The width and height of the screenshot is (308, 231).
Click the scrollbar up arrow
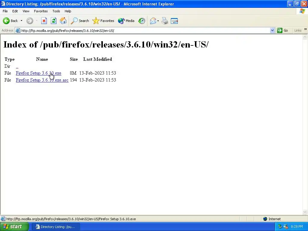305,37
